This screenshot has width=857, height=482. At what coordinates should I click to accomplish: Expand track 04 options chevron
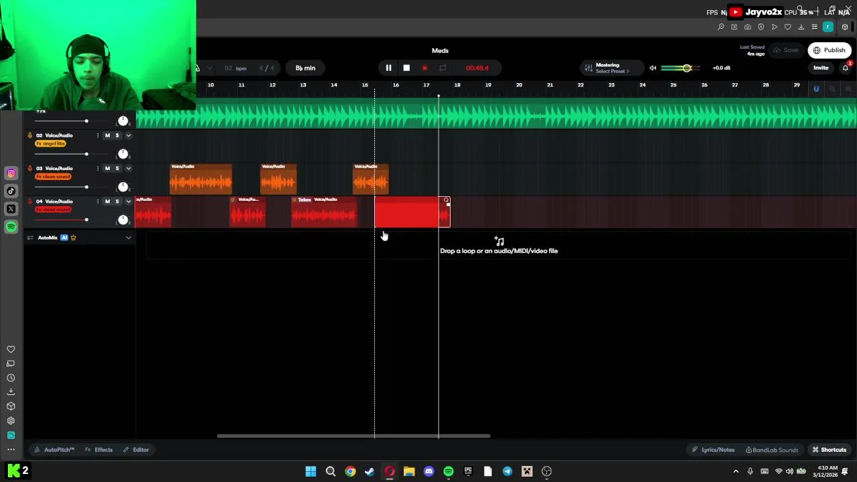(x=129, y=201)
